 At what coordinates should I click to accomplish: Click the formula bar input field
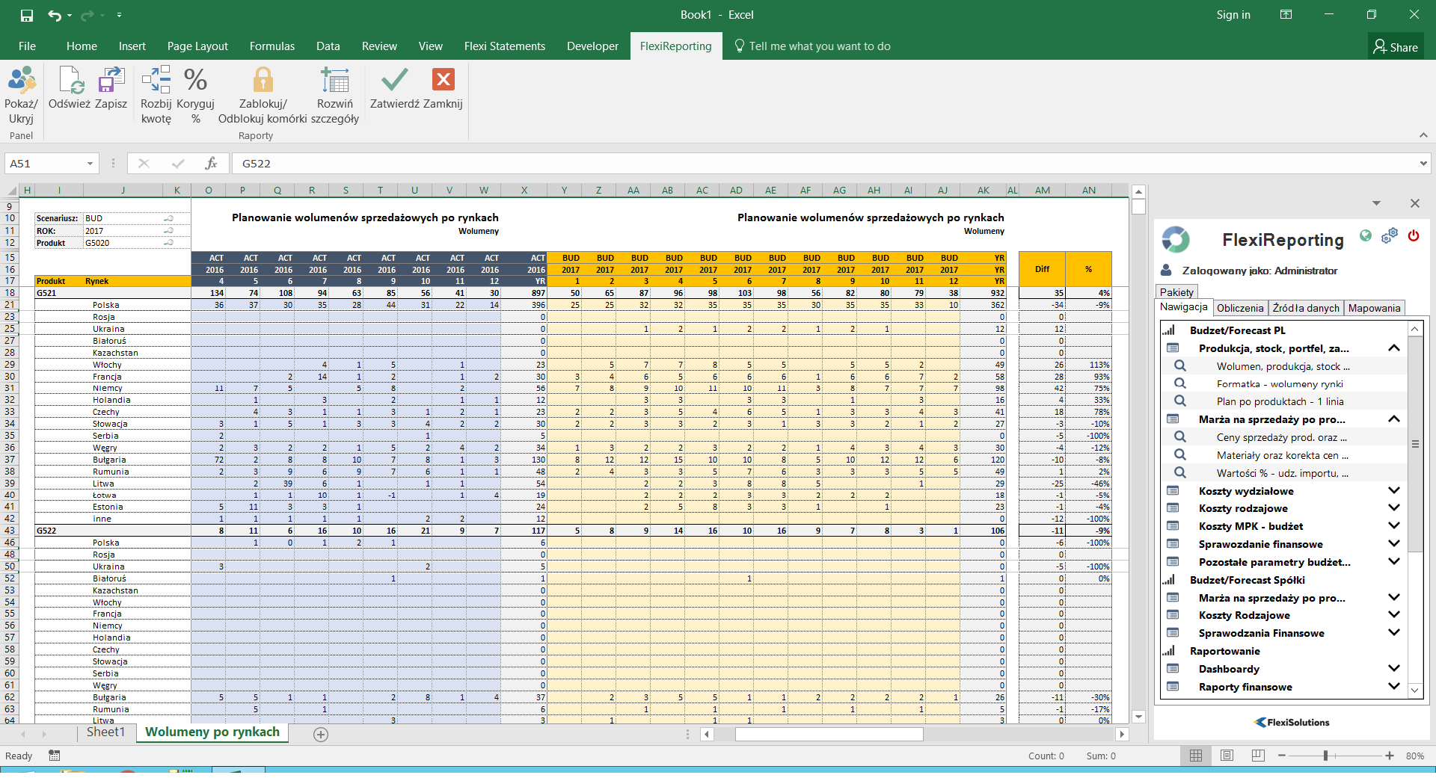tap(823, 164)
